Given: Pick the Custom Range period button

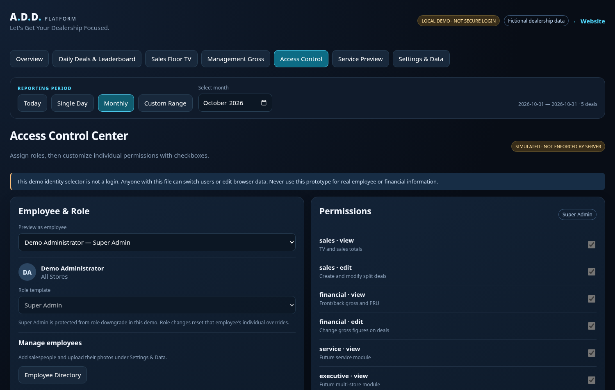Looking at the screenshot, I should (165, 103).
